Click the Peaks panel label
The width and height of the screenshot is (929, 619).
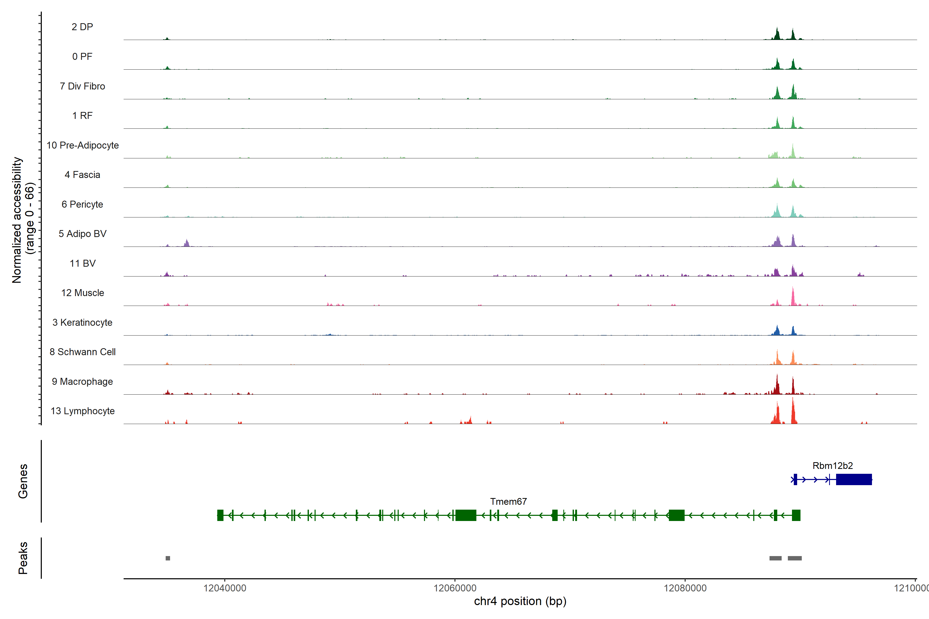[x=23, y=558]
